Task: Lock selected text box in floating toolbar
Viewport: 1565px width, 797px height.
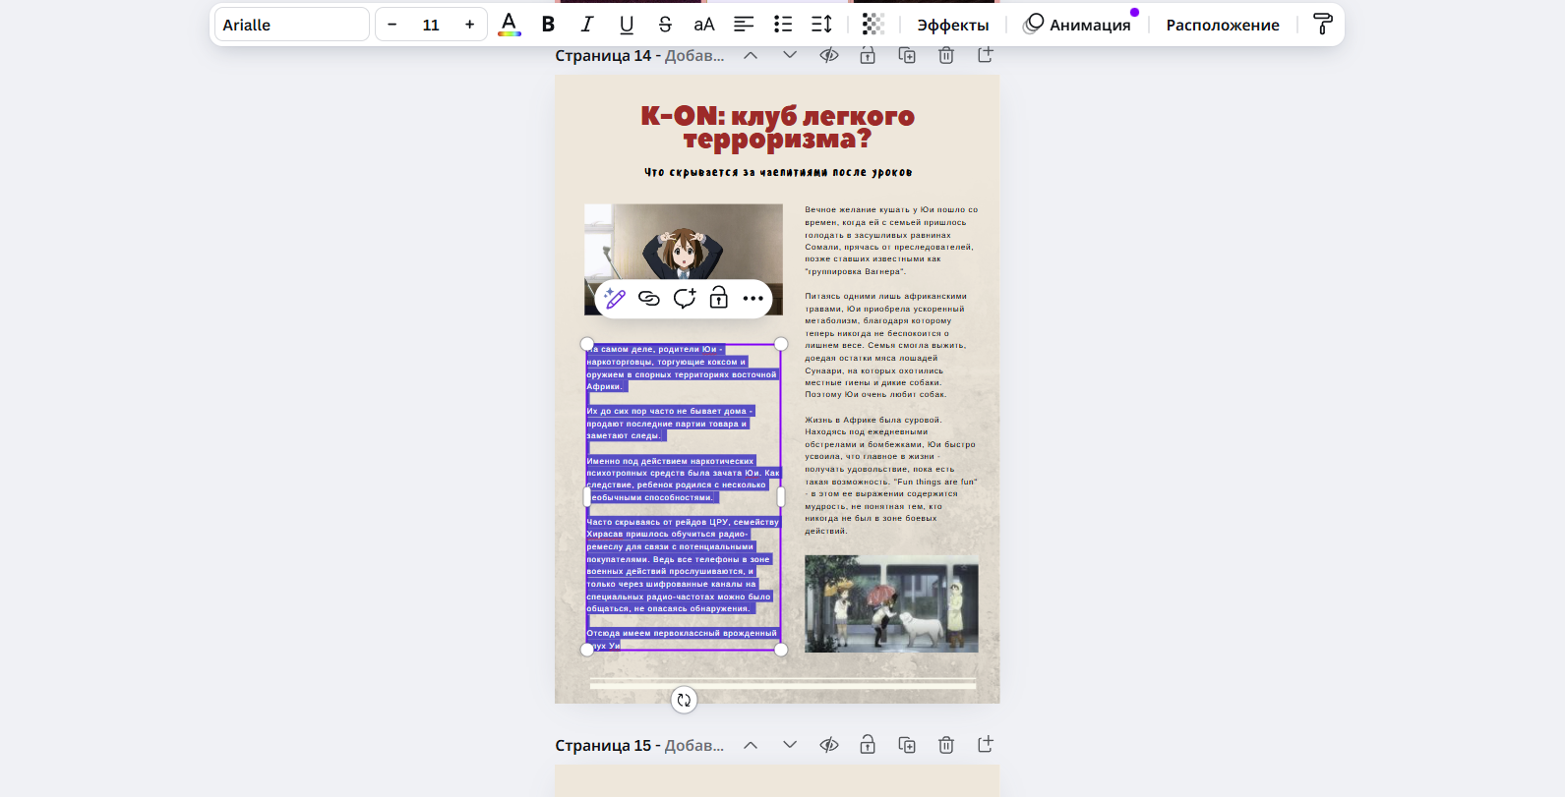Action: pyautogui.click(x=719, y=299)
